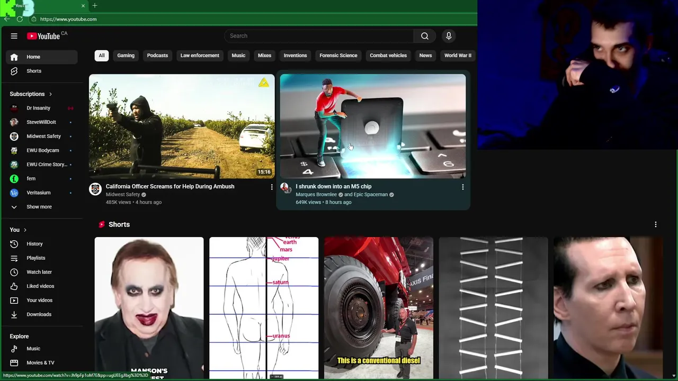Open the conventional diesel truck Short
Image resolution: width=678 pixels, height=381 pixels.
(x=379, y=308)
